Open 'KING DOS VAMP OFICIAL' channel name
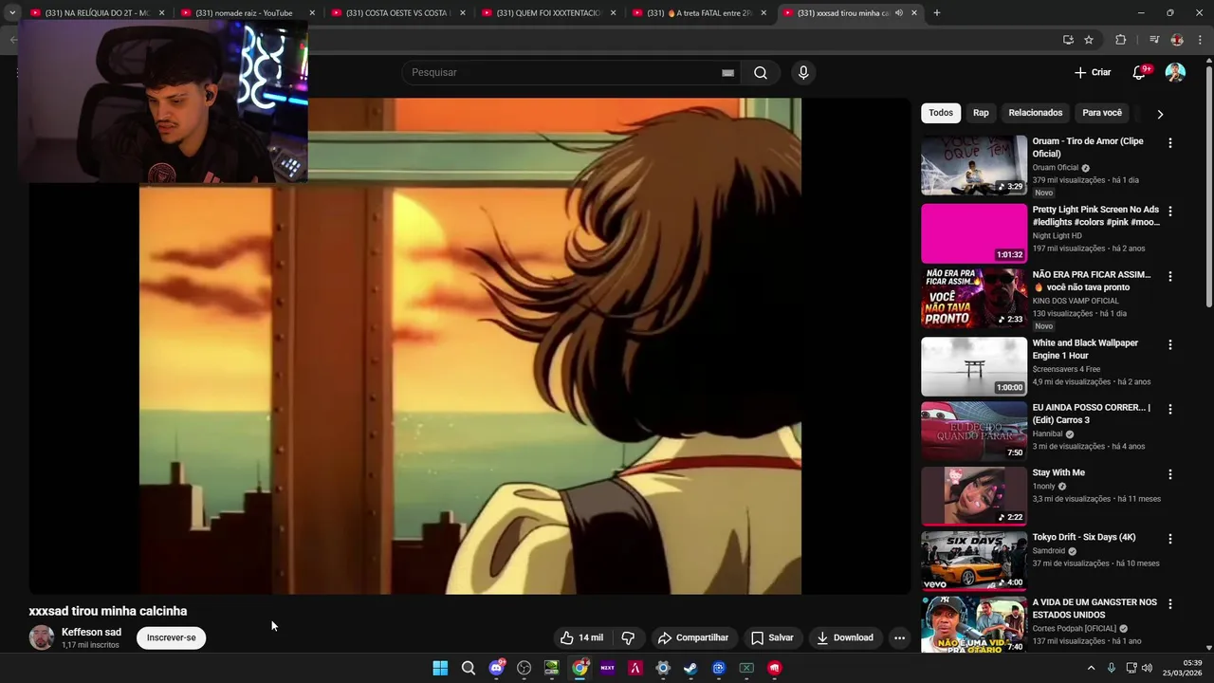 [1076, 301]
